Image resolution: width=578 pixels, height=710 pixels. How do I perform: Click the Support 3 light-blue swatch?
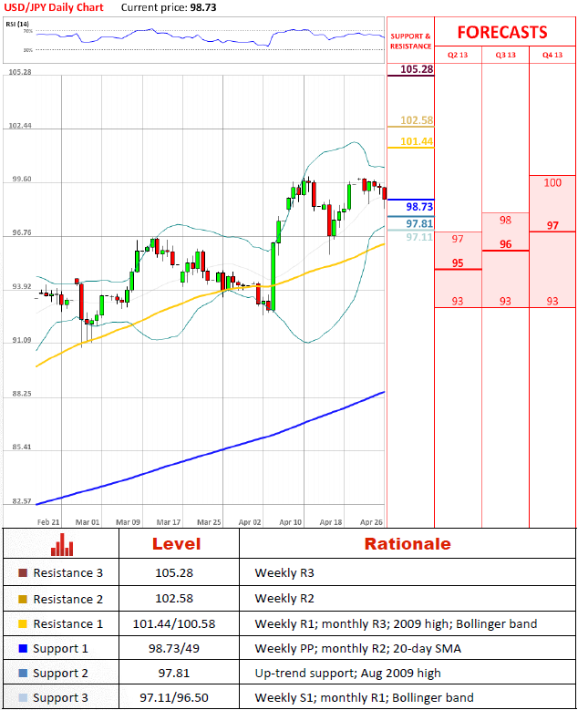[x=23, y=698]
